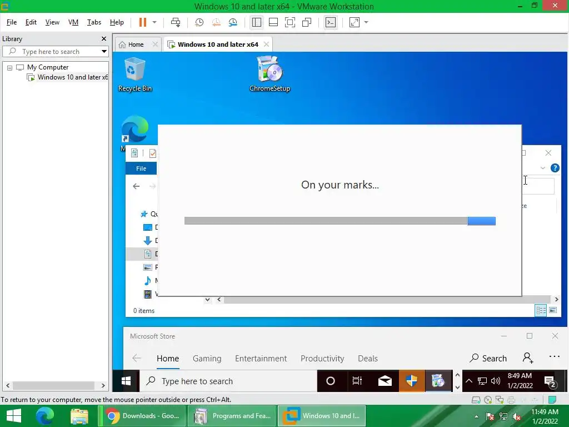
Task: Click guest volume speaker tray icon
Action: [x=495, y=381]
